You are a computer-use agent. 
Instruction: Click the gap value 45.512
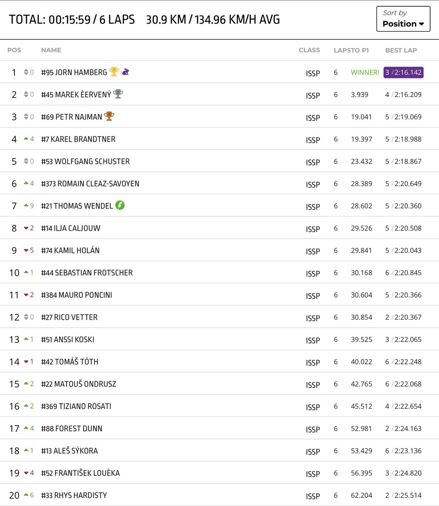(361, 406)
